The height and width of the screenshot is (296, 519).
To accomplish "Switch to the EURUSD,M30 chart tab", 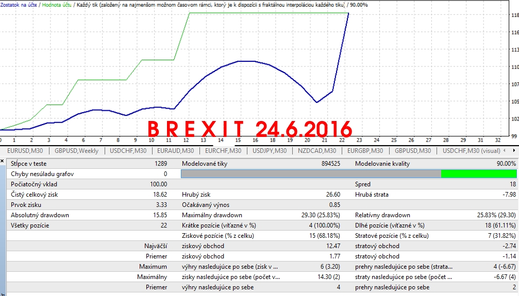I will coord(25,151).
